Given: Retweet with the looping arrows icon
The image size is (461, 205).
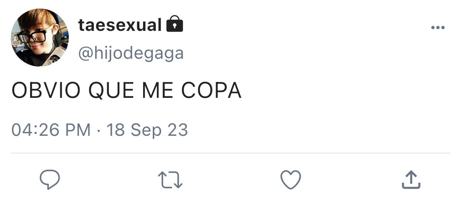Looking at the screenshot, I should [170, 180].
